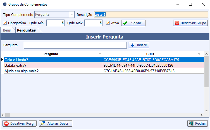The width and height of the screenshot is (210, 130).
Task: Click the blue plus Inserir icon
Action: click(x=133, y=45)
